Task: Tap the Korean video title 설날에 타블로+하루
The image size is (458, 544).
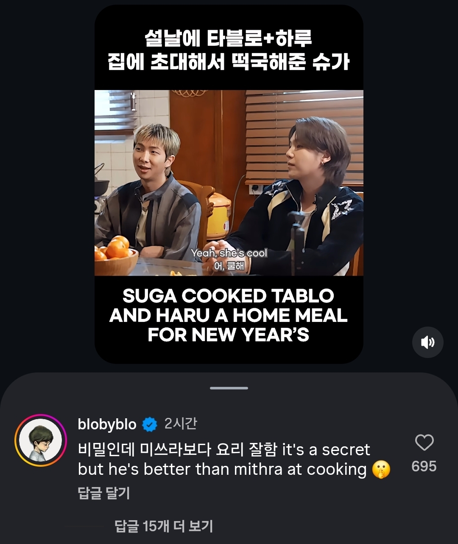Action: [x=228, y=39]
